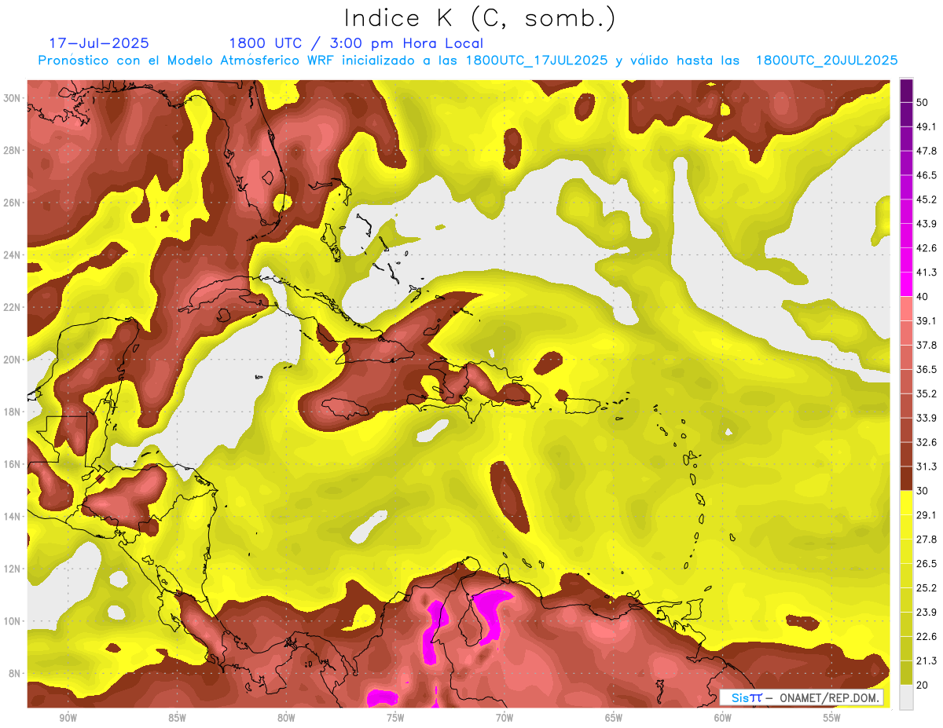
Task: Click the colorbar value 50 at the top
Action: click(x=922, y=102)
